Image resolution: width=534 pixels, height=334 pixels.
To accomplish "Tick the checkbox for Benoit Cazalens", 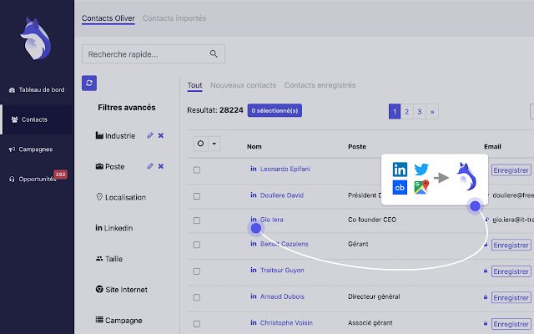I will tap(197, 245).
